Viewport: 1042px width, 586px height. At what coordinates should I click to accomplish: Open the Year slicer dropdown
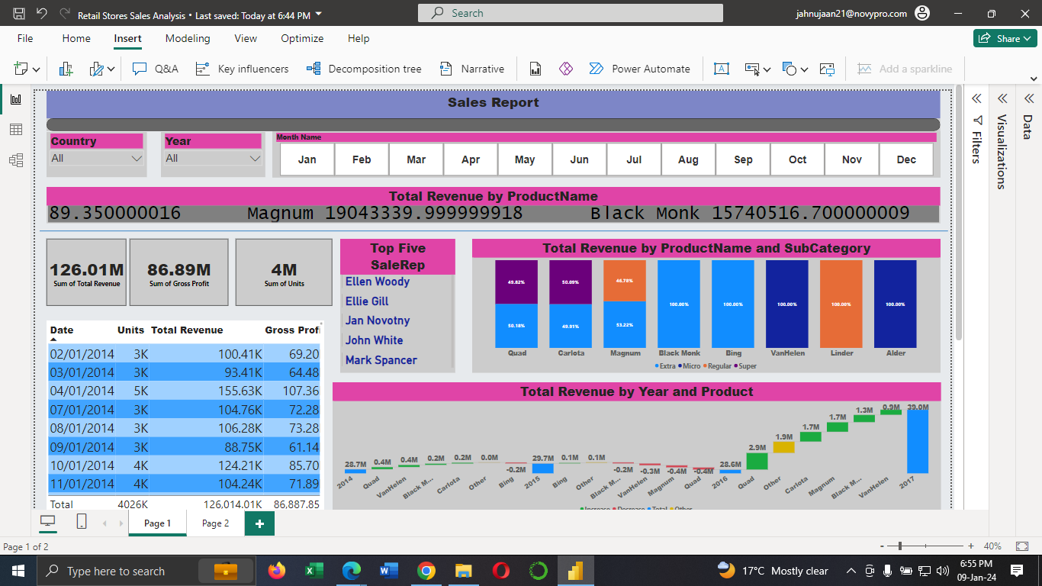255,159
